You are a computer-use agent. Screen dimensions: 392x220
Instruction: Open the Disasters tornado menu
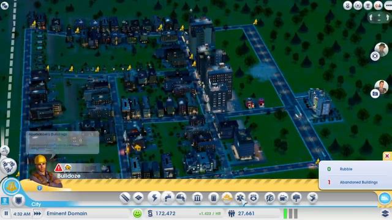[x=312, y=198]
